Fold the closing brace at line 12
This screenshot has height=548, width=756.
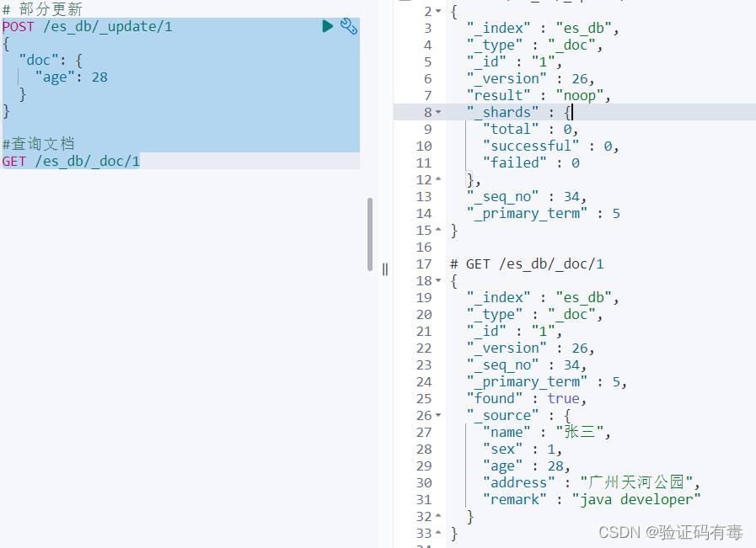438,179
